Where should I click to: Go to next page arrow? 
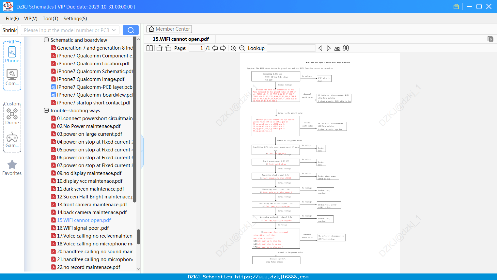click(223, 48)
